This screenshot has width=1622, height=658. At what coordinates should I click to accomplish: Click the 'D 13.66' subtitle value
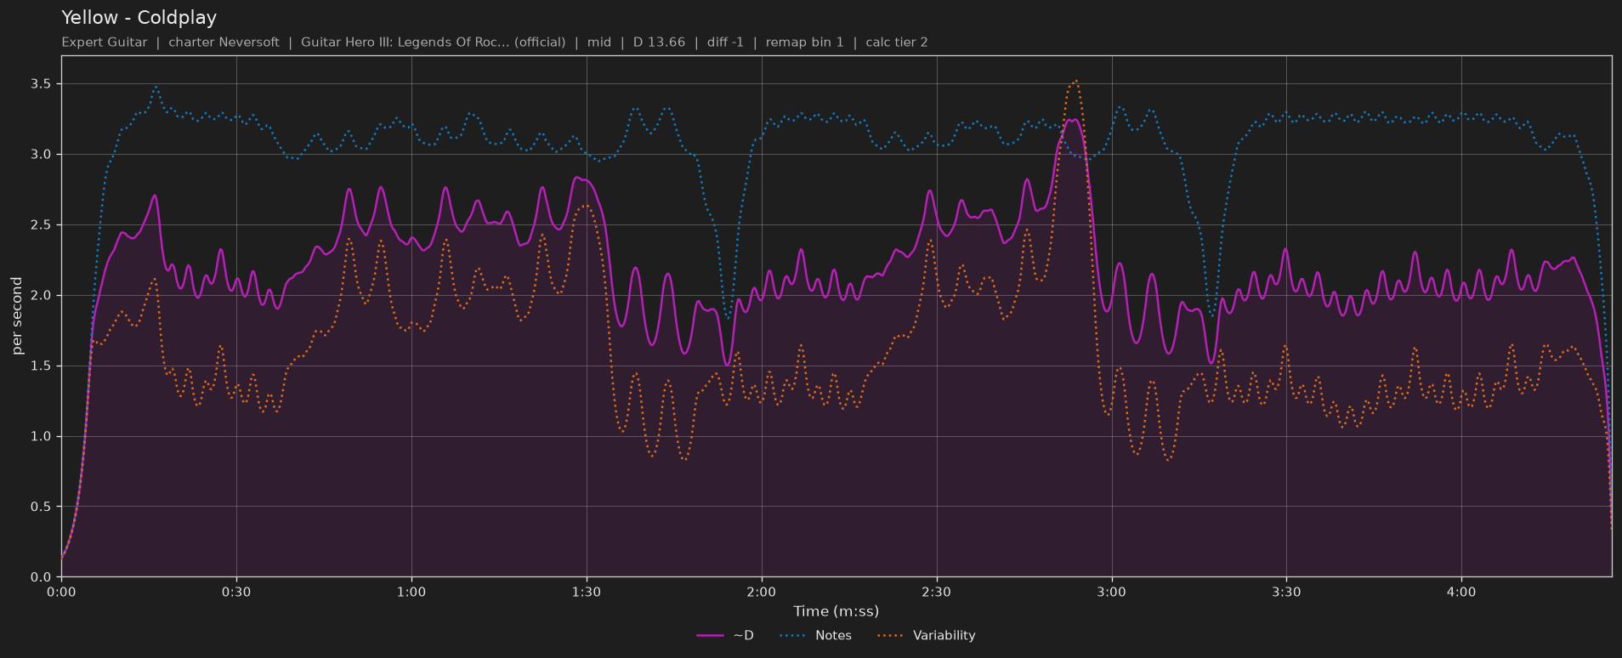click(659, 43)
